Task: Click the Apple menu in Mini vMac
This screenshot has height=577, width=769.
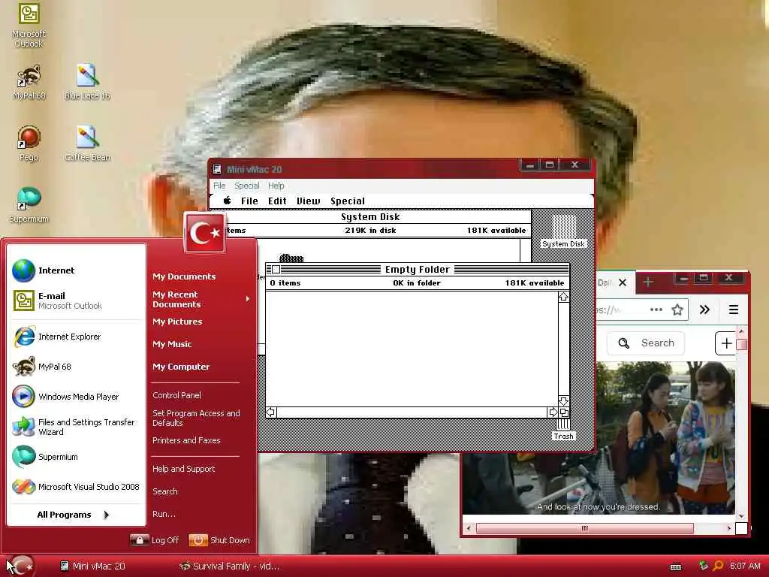Action: (227, 201)
